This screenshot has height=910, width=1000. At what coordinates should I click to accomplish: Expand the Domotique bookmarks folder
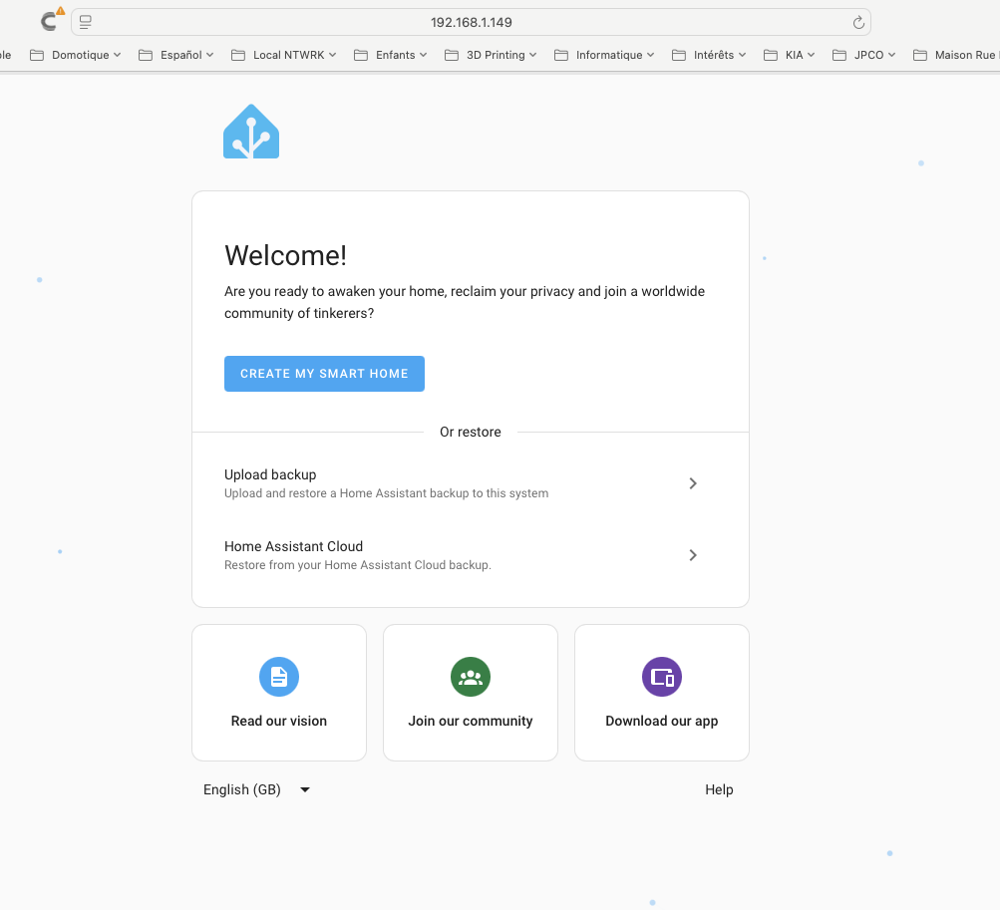tap(76, 55)
